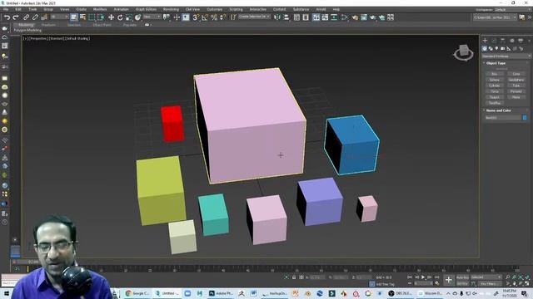Click the object color swatch
The image size is (533, 299).
pyautogui.click(x=525, y=118)
